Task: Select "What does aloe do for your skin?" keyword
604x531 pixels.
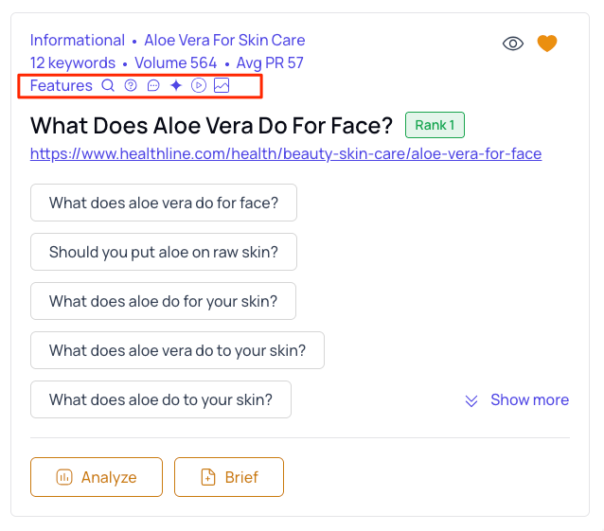Action: coord(164,301)
